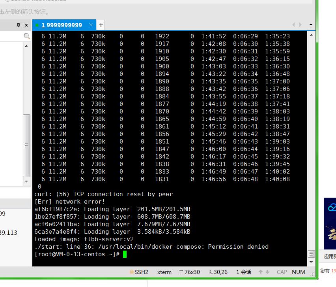Open the tab list dropdown arrow
This screenshot has height=287, width=336.
311,25
